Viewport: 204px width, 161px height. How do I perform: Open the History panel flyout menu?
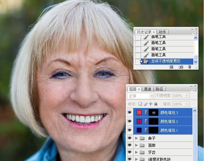195,33
